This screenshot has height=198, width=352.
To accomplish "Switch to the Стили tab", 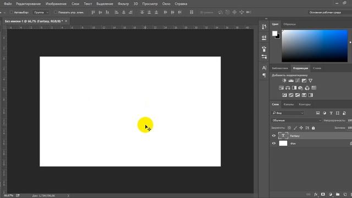I will tap(317, 68).
